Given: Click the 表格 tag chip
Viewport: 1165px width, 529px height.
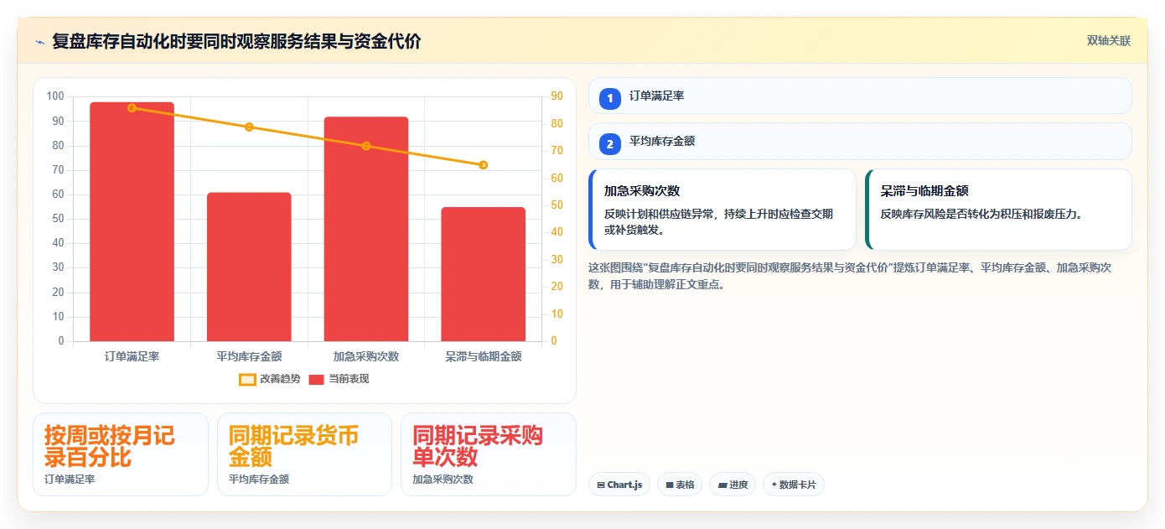Looking at the screenshot, I should [680, 485].
